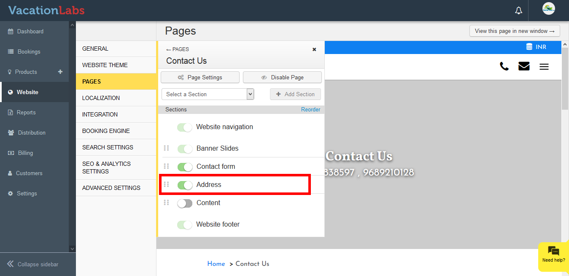
Task: Go to Bookings in sidebar
Action: pyautogui.click(x=29, y=51)
